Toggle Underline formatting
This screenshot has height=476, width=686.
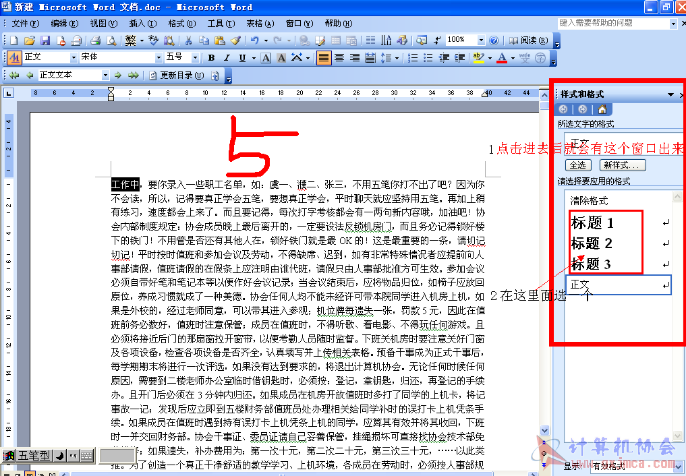click(x=242, y=58)
